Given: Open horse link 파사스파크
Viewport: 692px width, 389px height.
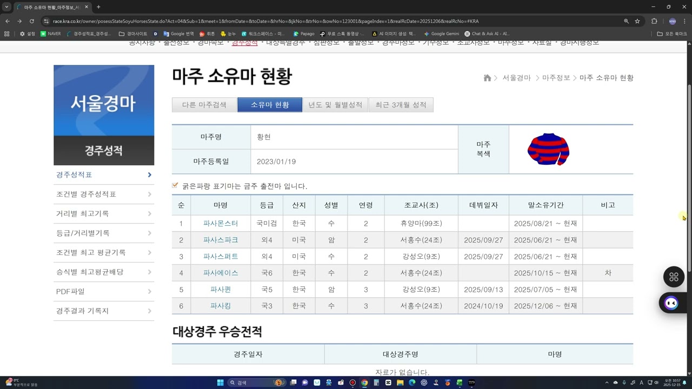Looking at the screenshot, I should pyautogui.click(x=221, y=240).
